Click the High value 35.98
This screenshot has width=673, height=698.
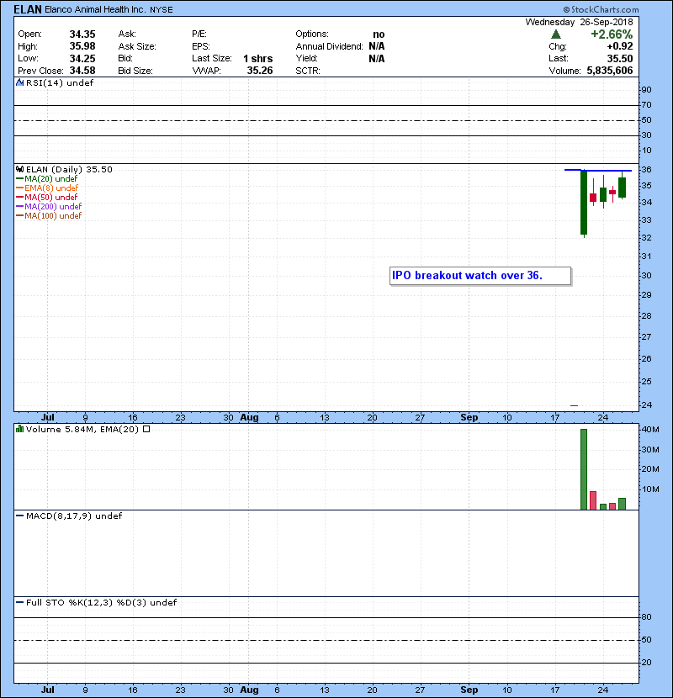pyautogui.click(x=82, y=46)
